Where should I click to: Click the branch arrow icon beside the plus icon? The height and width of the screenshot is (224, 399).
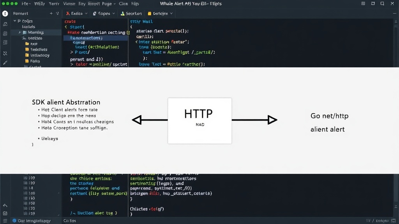pos(57,14)
